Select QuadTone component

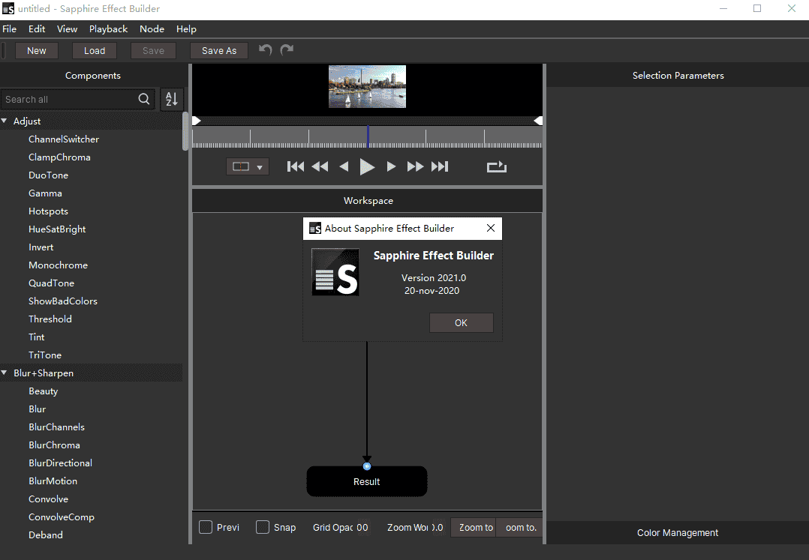(52, 283)
